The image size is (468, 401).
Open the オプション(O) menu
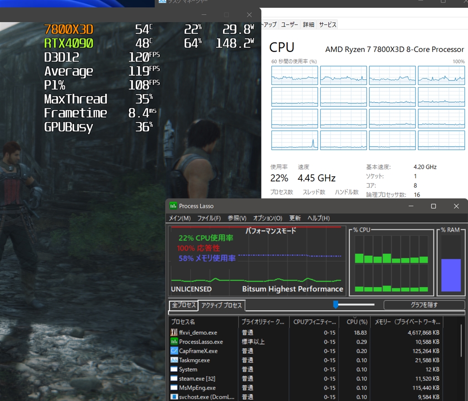(268, 218)
